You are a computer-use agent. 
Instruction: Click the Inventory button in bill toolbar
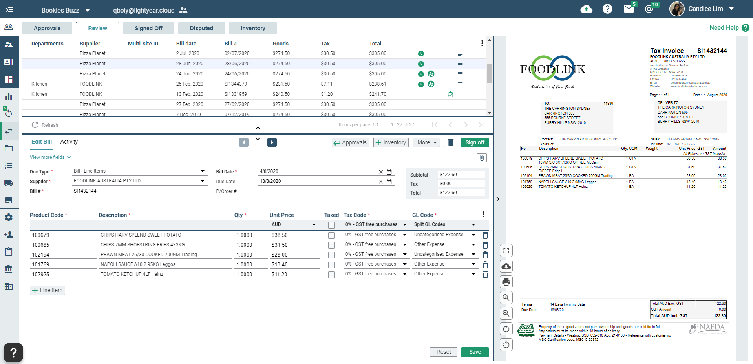[391, 142]
